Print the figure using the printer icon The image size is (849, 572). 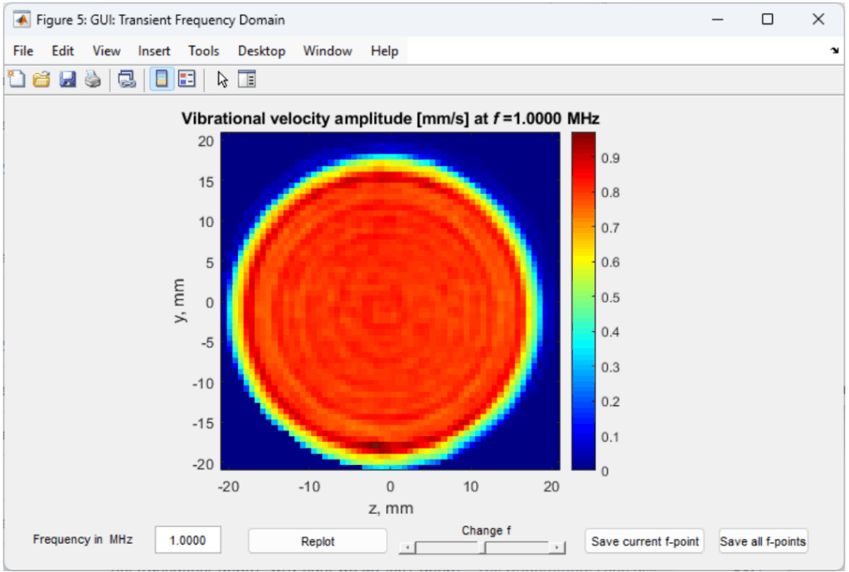click(92, 80)
